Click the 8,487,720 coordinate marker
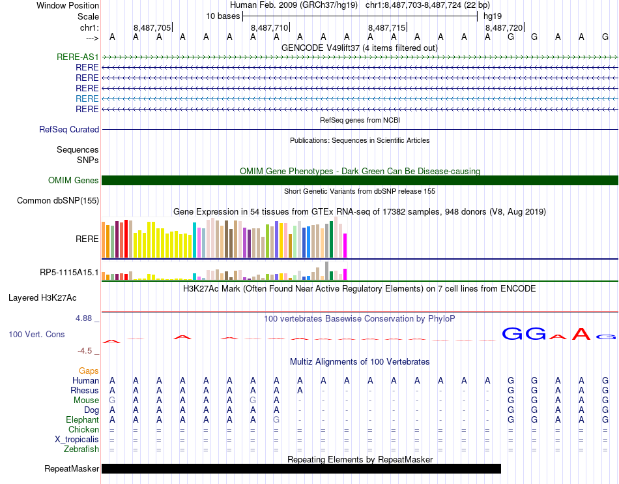619x484 pixels. pos(504,27)
